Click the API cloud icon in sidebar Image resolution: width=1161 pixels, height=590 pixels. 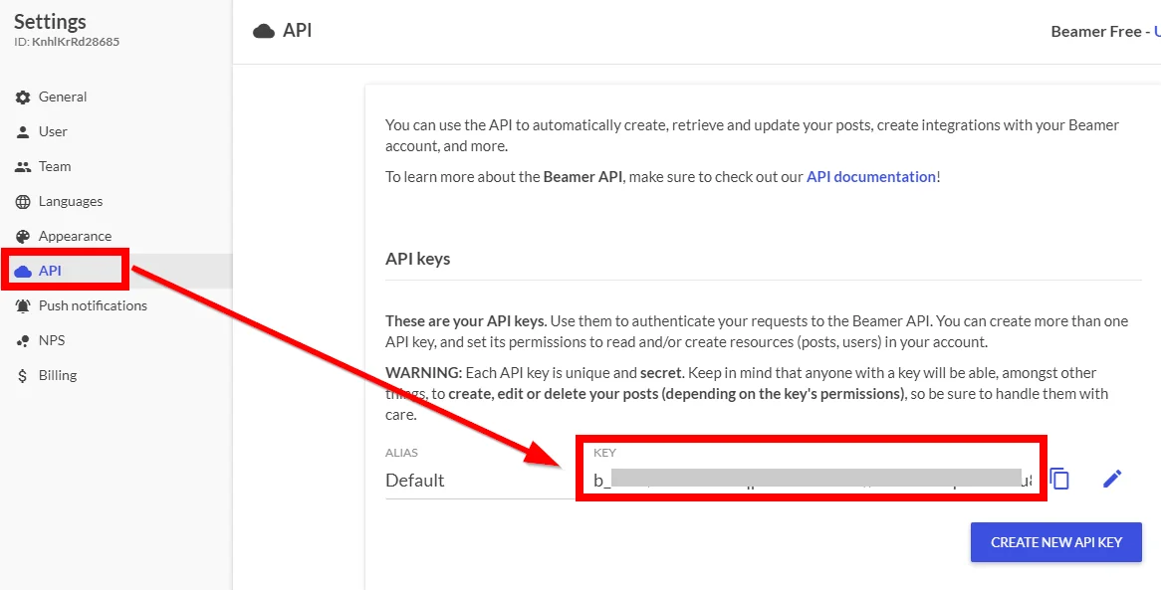tap(23, 271)
